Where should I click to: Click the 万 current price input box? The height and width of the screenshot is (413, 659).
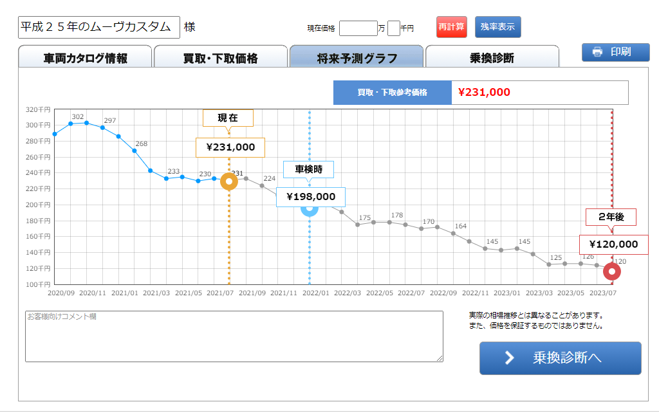358,28
